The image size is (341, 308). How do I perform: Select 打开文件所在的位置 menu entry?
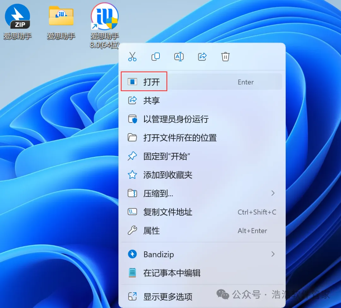pyautogui.click(x=201, y=138)
